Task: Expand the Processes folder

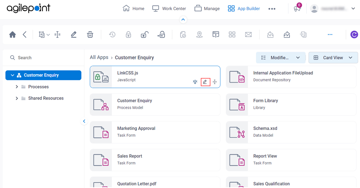Action: point(17,87)
